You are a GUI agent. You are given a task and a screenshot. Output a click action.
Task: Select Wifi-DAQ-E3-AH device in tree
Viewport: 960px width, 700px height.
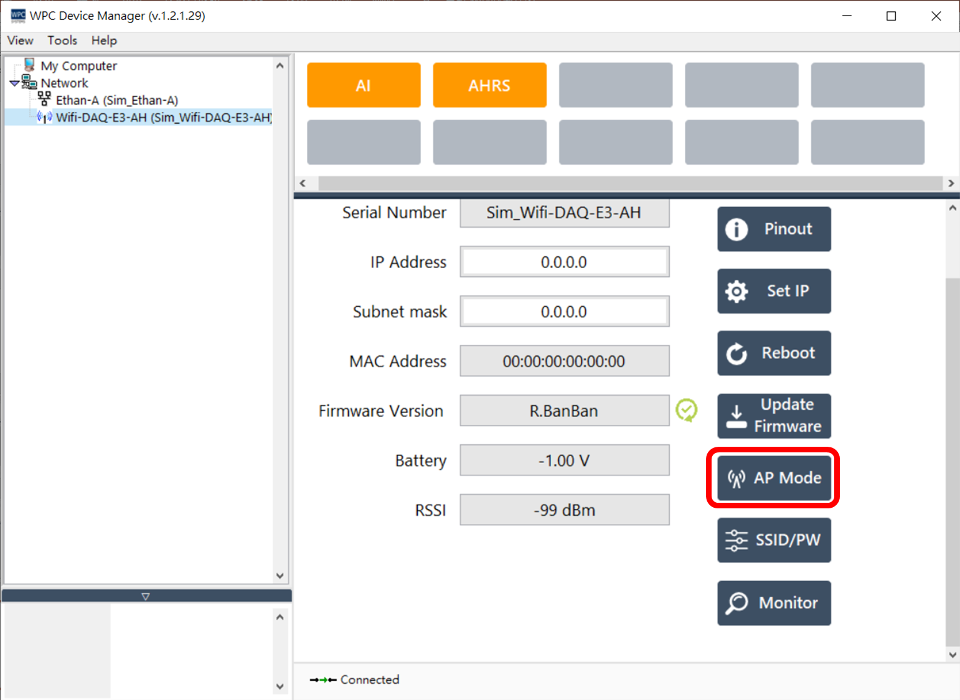point(163,118)
